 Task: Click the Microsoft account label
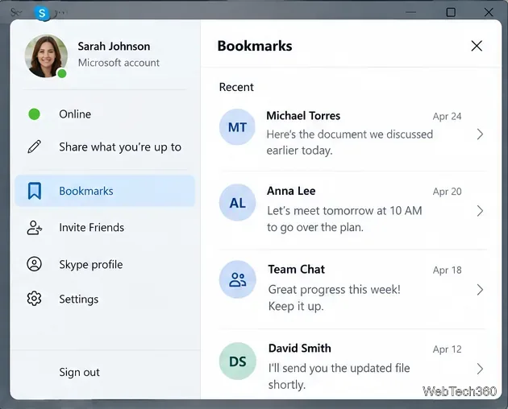point(119,63)
